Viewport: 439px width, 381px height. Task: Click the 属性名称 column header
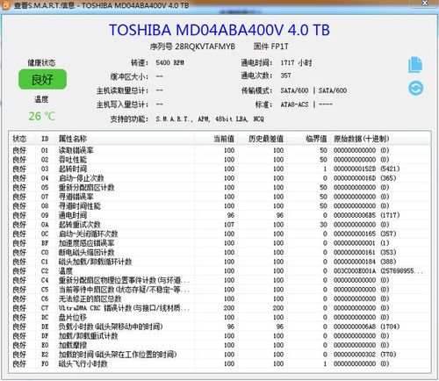[73, 139]
